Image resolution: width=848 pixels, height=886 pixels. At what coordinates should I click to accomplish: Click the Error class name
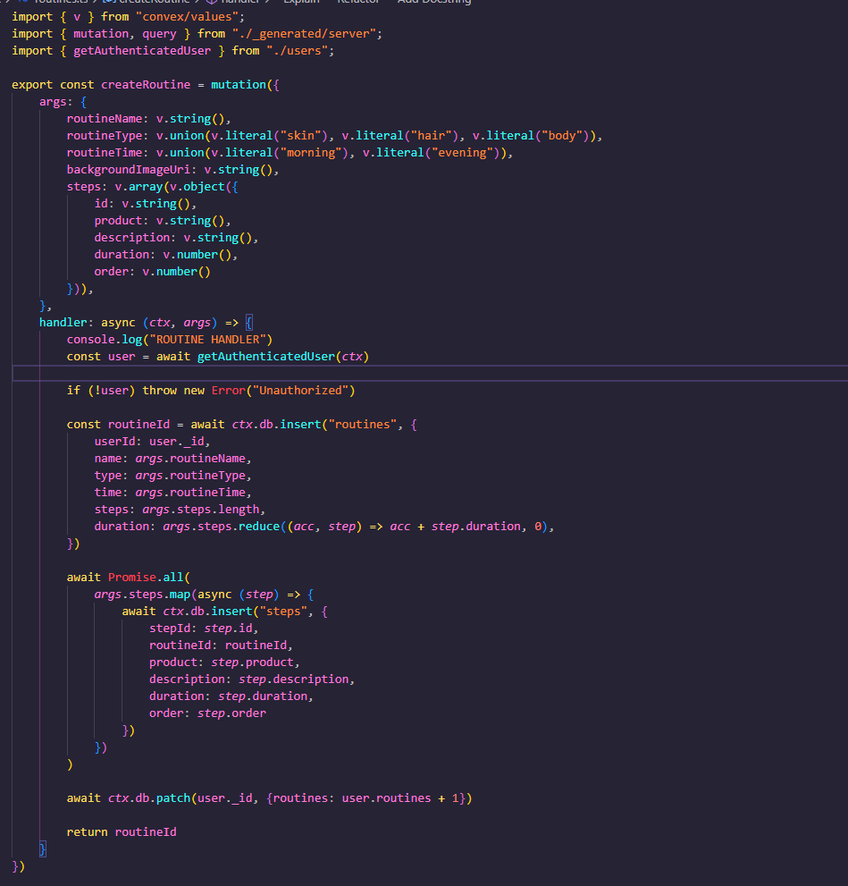229,391
